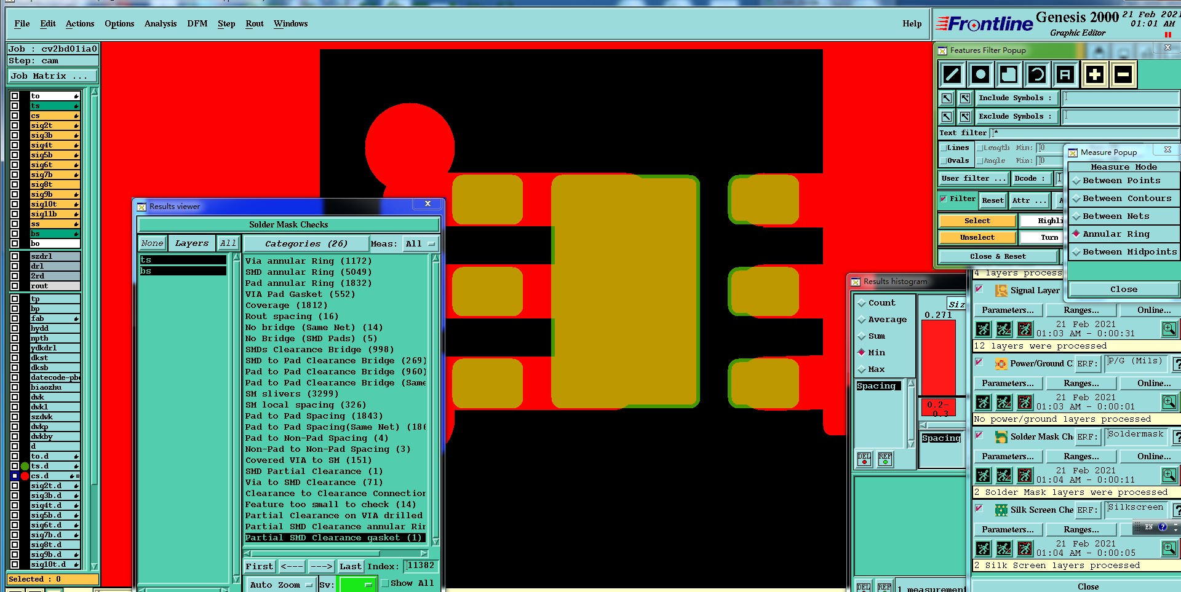
Task: Close the Measure Popup with Close button
Action: tap(1124, 290)
